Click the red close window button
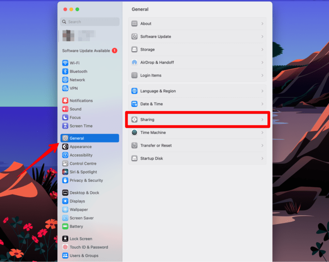 tap(65, 9)
